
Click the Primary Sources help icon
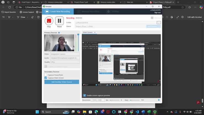tap(59, 33)
